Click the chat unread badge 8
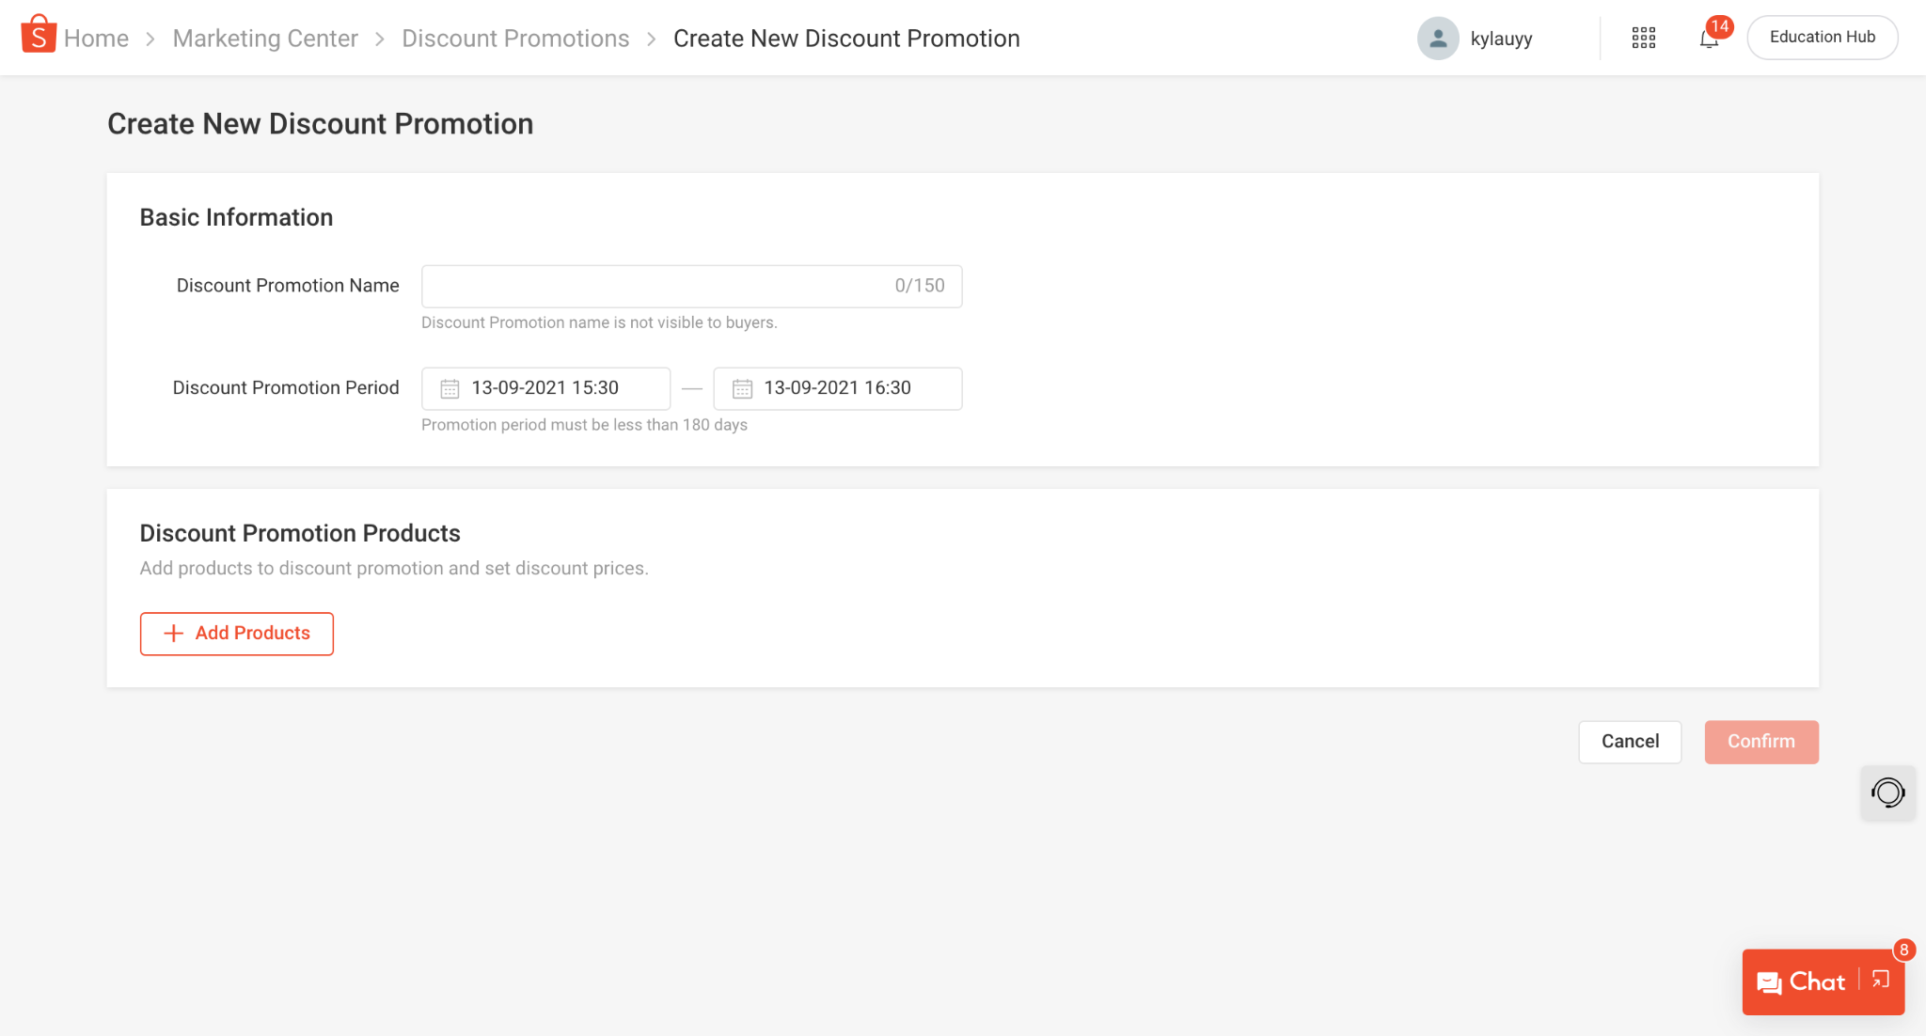Screen dimensions: 1926x1036 (x=1903, y=950)
